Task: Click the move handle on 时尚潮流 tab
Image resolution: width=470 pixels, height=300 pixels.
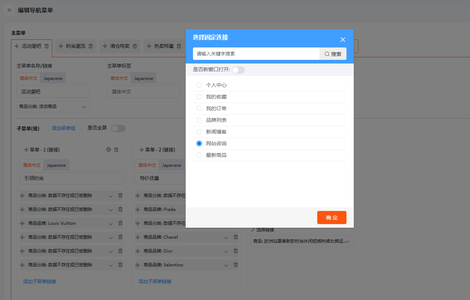Action: 61,46
